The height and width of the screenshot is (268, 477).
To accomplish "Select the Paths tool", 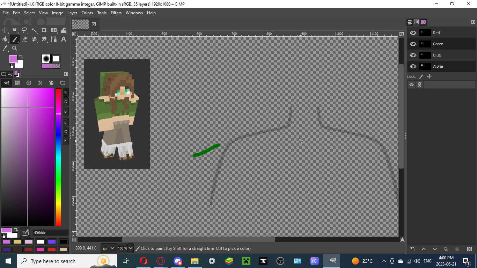I will pyautogui.click(x=54, y=39).
